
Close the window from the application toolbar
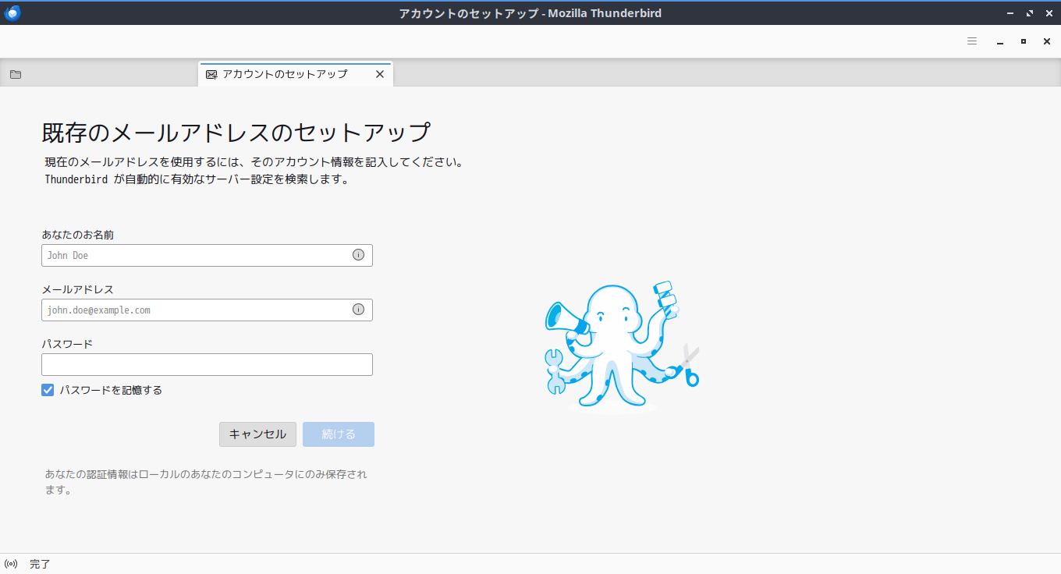pos(1047,41)
